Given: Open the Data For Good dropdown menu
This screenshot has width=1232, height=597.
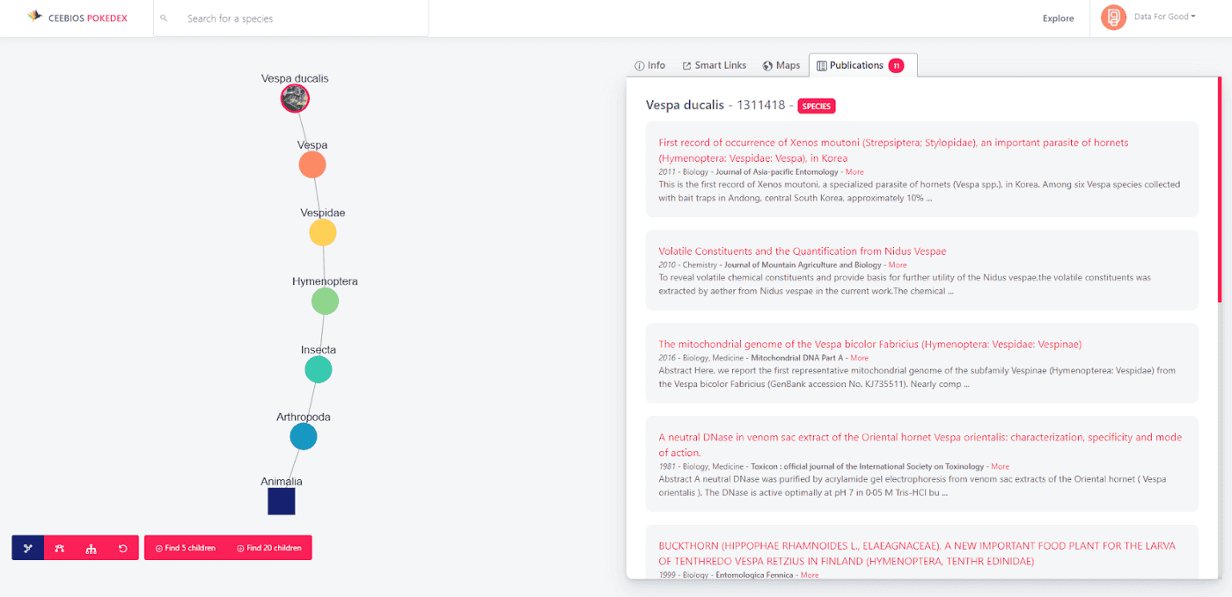Looking at the screenshot, I should click(1164, 17).
